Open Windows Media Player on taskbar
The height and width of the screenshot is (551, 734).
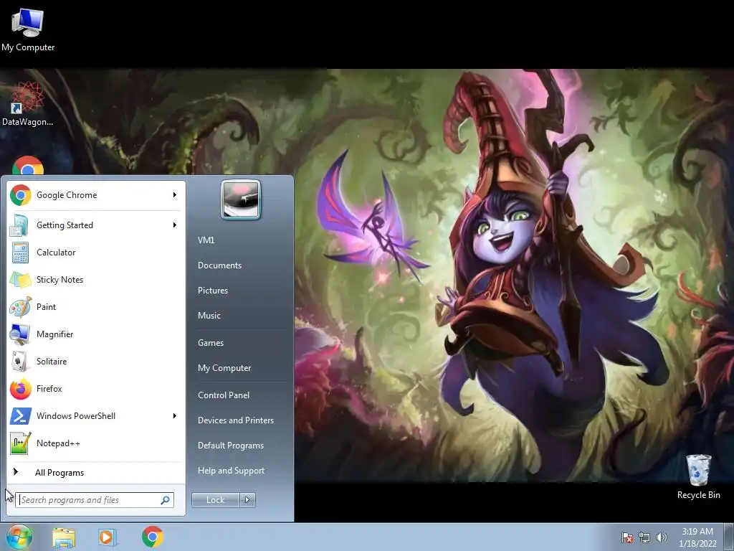(x=108, y=537)
